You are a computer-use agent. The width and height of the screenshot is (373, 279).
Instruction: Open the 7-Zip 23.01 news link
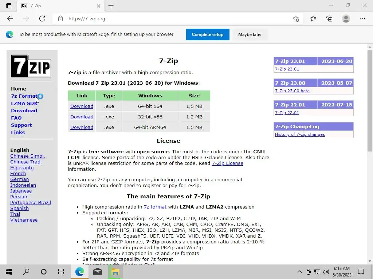coord(287,69)
